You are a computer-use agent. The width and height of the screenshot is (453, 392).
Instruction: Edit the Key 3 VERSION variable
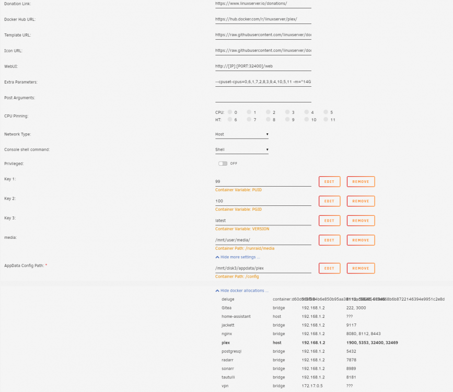point(329,221)
